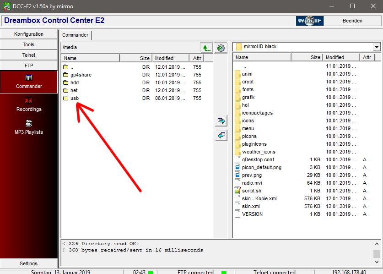Open the Telnet menu item
The width and height of the screenshot is (383, 274).
click(29, 55)
